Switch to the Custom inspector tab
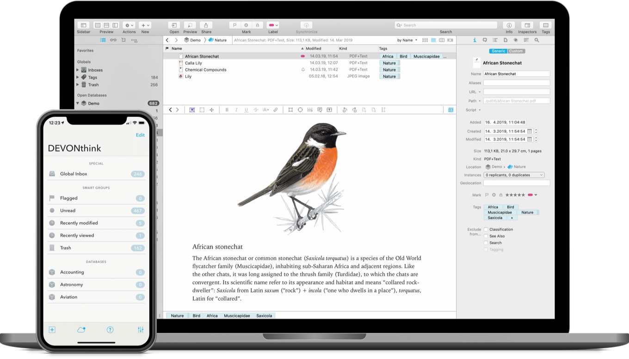Screen dimensions: 629x359 tap(516, 51)
